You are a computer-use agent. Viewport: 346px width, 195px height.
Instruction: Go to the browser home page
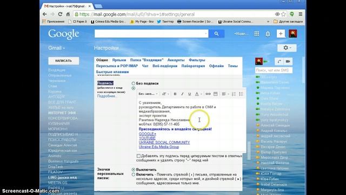(68, 14)
